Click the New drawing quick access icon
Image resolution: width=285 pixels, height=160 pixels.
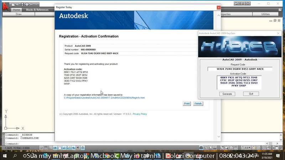pyautogui.click(x=13, y=4)
